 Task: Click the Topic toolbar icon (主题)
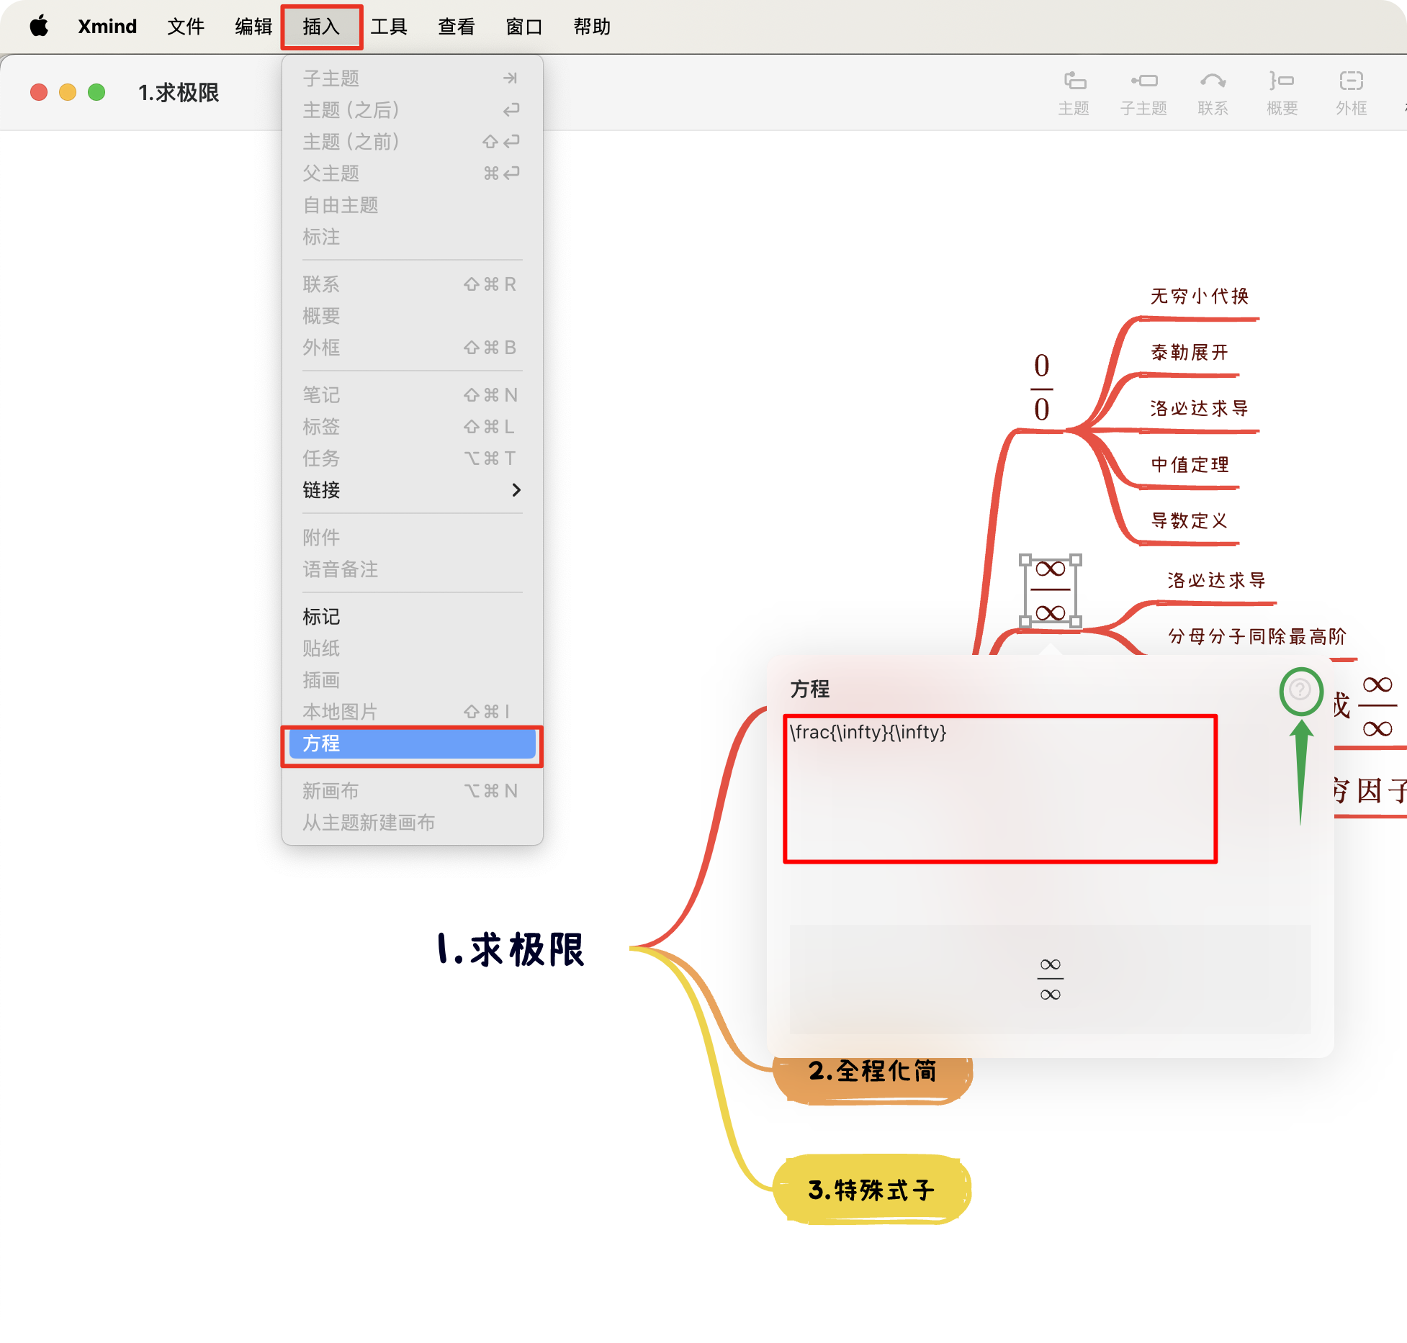click(x=1074, y=92)
